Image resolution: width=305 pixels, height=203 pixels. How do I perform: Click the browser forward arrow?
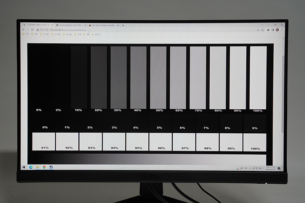(27, 30)
